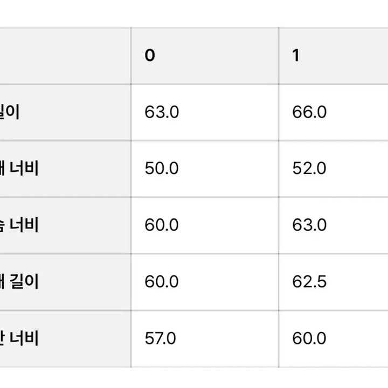Click 63.0 chest width for size 1

309,225
